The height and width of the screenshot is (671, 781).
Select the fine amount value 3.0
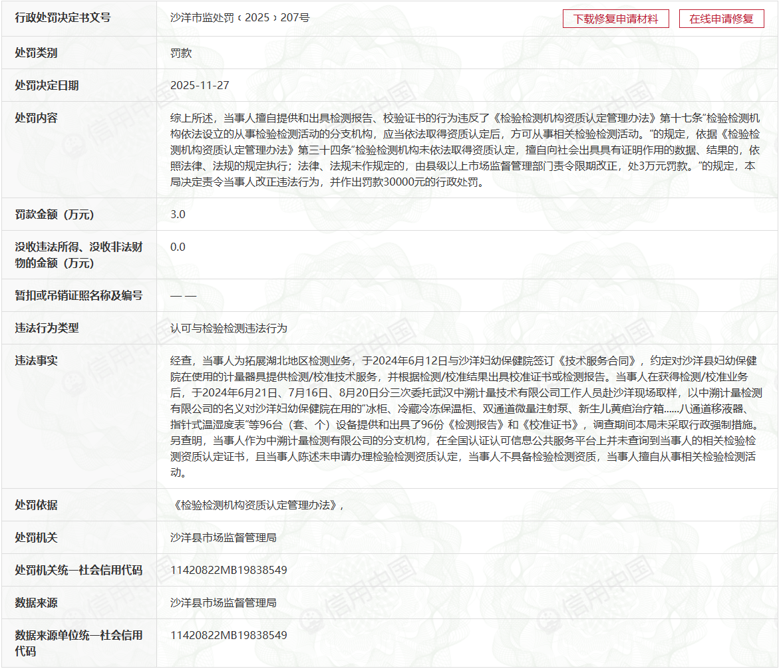pyautogui.click(x=178, y=214)
